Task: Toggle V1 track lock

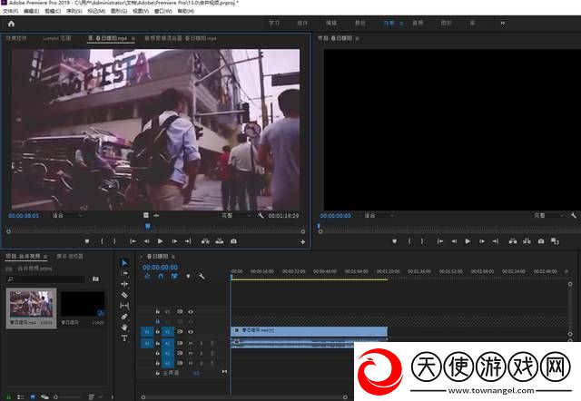Action: point(157,332)
